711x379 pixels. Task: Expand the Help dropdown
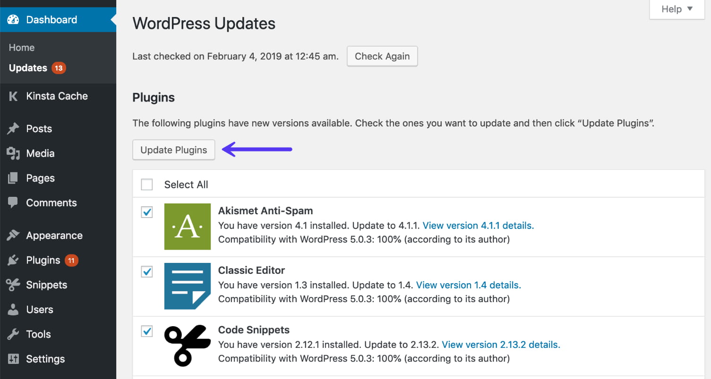coord(676,9)
